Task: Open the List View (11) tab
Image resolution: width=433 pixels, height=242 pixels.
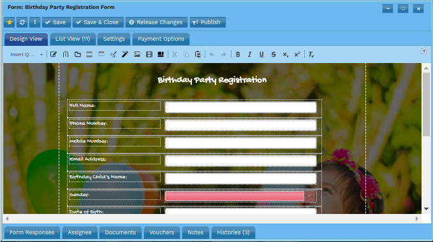Action: tap(73, 39)
